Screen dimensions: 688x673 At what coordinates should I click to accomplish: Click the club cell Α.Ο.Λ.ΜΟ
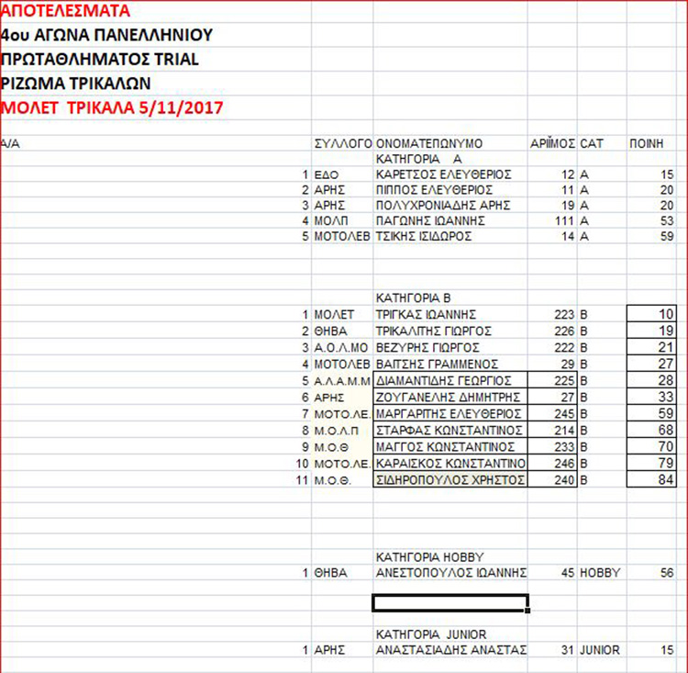pyautogui.click(x=341, y=347)
